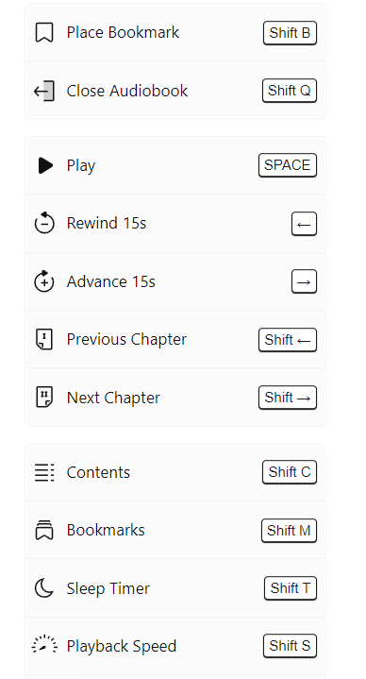This screenshot has height=679, width=366.
Task: Click the Play triangle icon
Action: 45,165
